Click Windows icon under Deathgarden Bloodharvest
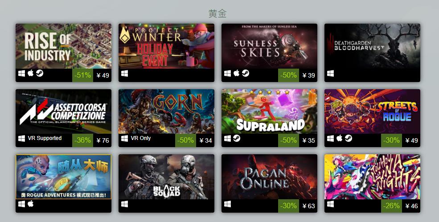 (330, 74)
